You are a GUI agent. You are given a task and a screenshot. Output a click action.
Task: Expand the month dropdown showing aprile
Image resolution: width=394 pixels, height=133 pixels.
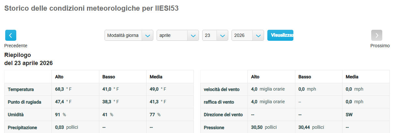click(177, 35)
